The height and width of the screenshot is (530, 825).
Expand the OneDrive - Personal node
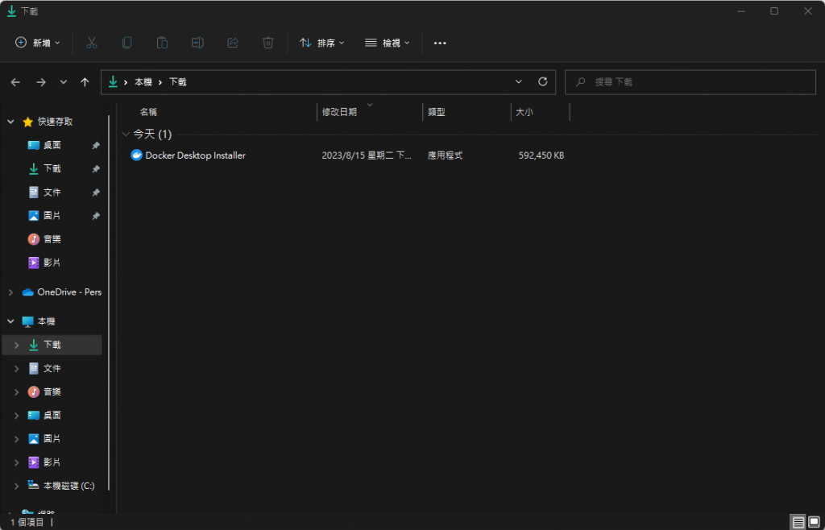click(10, 292)
